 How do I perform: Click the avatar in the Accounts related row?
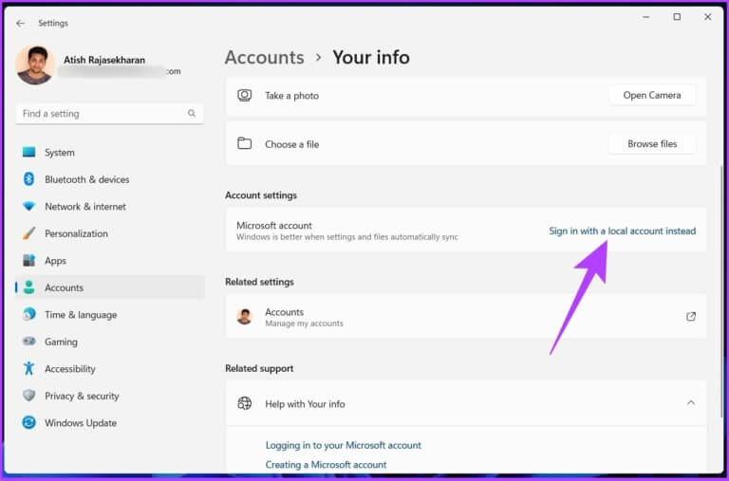coord(245,317)
